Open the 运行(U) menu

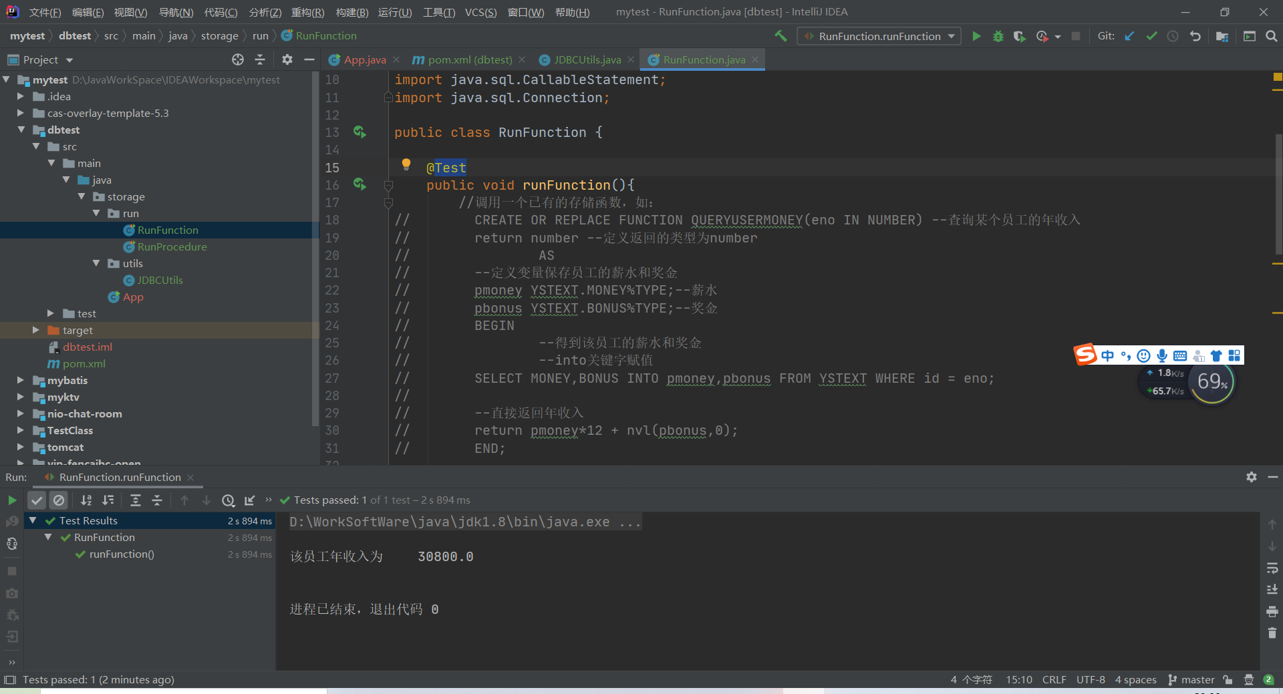[x=395, y=12]
